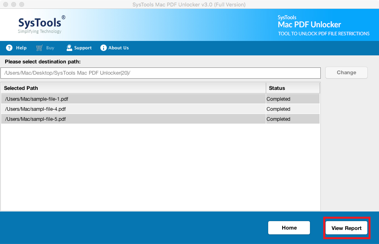Click the window title showing Full Version
Screen dimensions: 379x244
pos(189,4)
